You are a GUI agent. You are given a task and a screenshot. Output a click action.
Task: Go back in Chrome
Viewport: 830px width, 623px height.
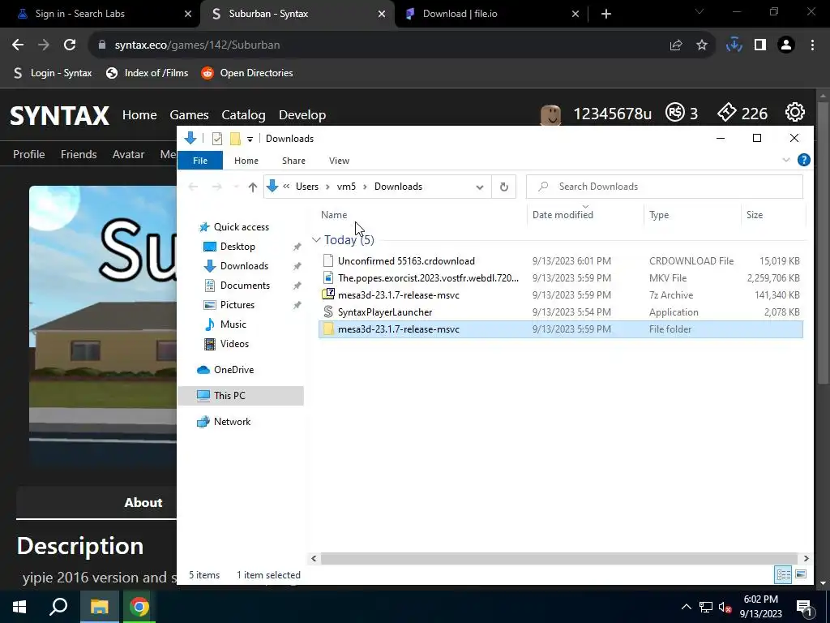click(18, 45)
